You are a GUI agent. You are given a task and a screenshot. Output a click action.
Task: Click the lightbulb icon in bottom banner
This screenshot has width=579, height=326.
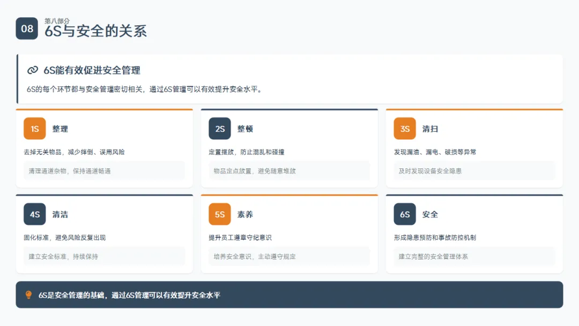[x=29, y=295]
